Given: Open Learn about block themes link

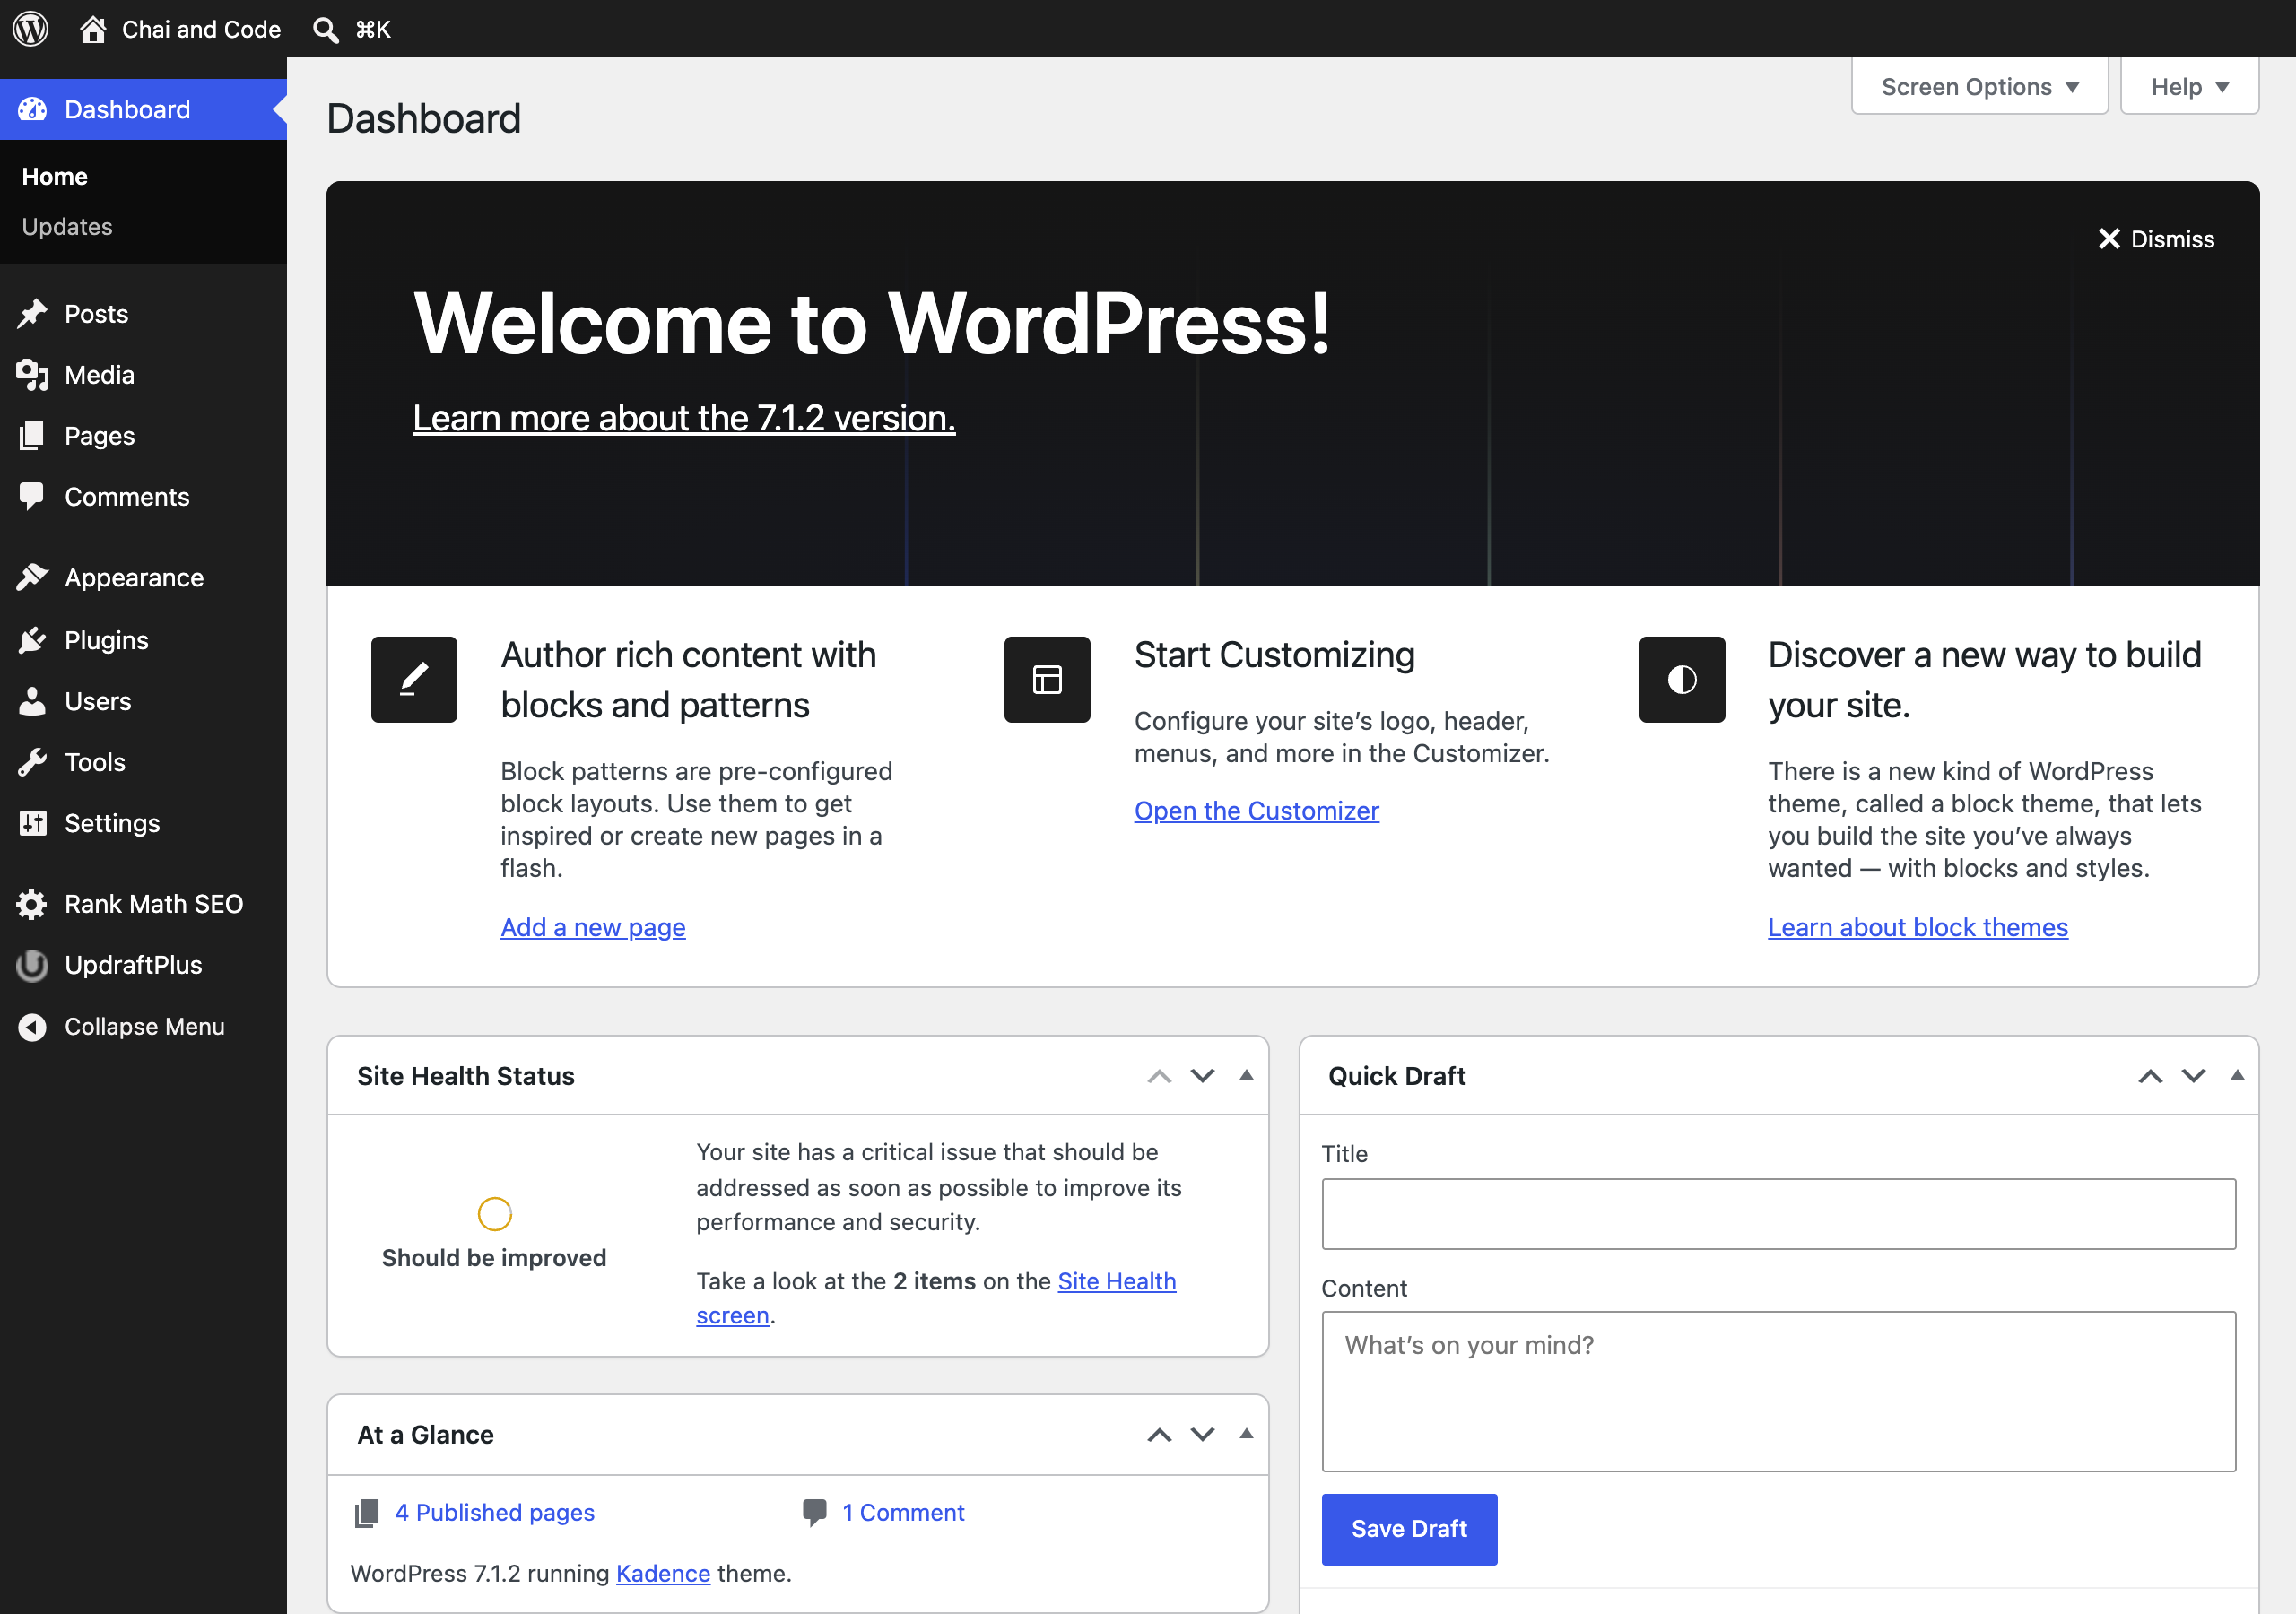Looking at the screenshot, I should point(1917,927).
